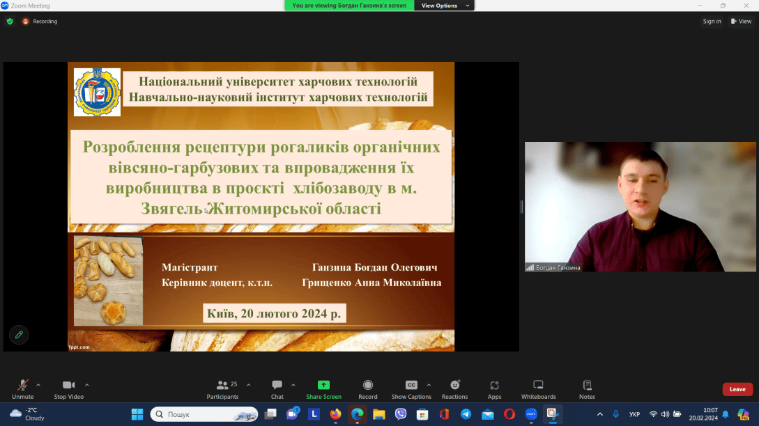The height and width of the screenshot is (426, 759).
Task: Open weather widget showing -2°C Cloudy
Action: [28, 414]
